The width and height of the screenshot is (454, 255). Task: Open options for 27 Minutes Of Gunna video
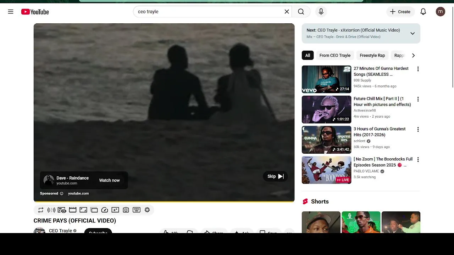click(x=418, y=69)
